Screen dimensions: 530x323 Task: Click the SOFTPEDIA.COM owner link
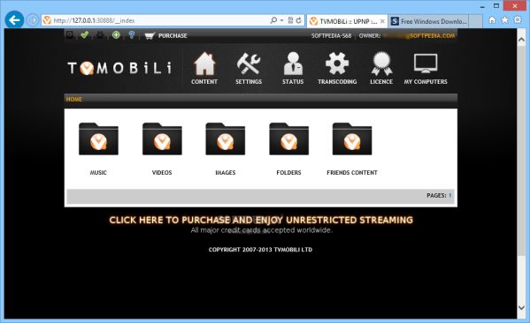click(x=433, y=35)
